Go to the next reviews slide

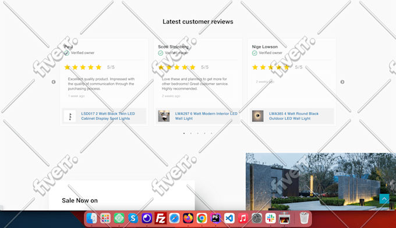[342, 82]
